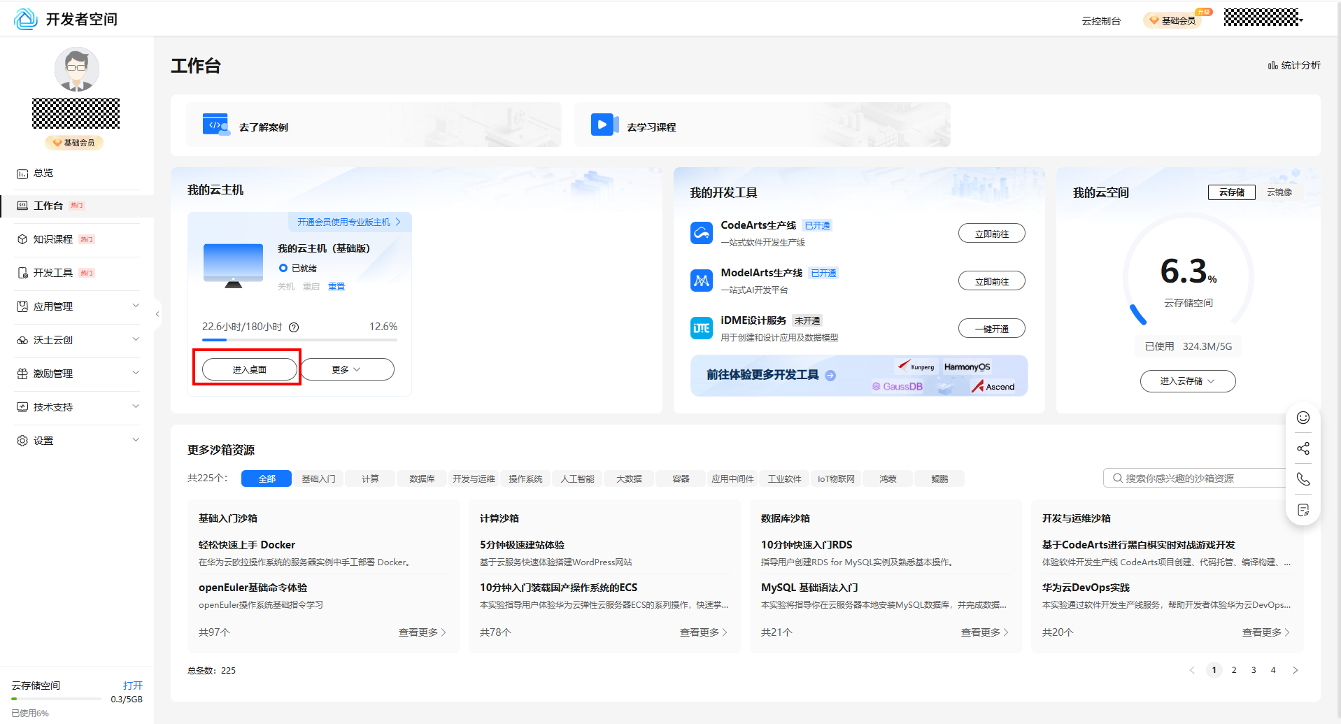This screenshot has height=724, width=1341.
Task: Click the 6.3% storage gauge ring
Action: 1189,276
